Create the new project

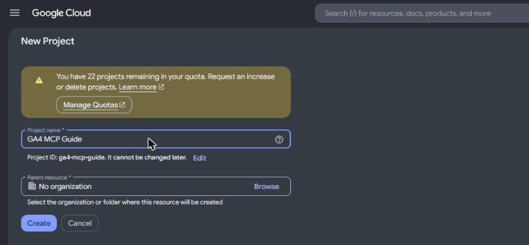click(39, 223)
